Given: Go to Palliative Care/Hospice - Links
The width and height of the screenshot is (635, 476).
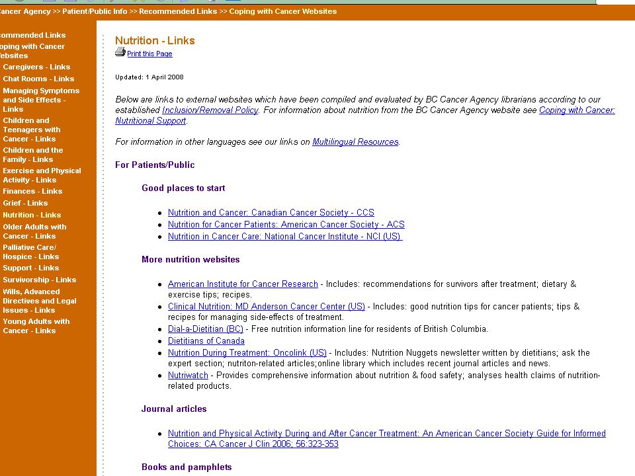Looking at the screenshot, I should (x=31, y=252).
